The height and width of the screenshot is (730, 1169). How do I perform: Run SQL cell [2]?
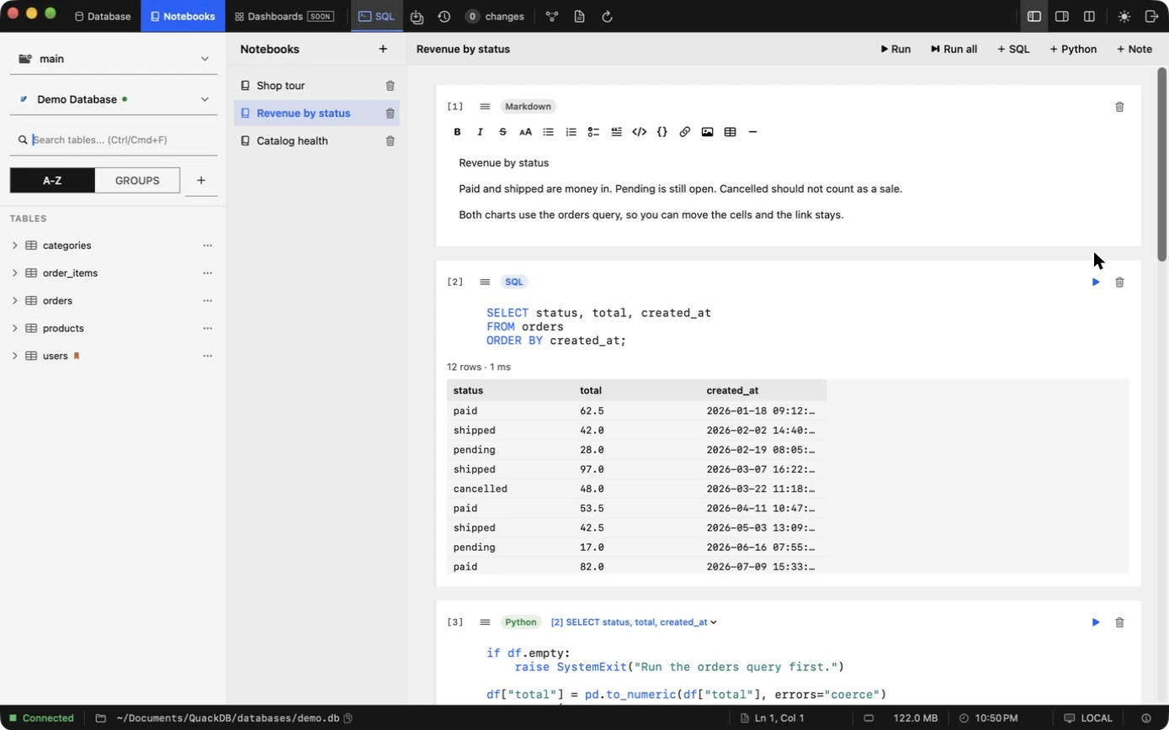tap(1096, 282)
